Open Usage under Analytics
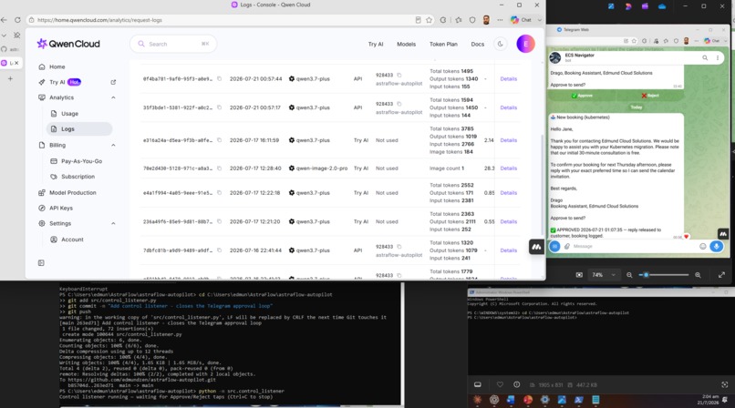 [69, 114]
